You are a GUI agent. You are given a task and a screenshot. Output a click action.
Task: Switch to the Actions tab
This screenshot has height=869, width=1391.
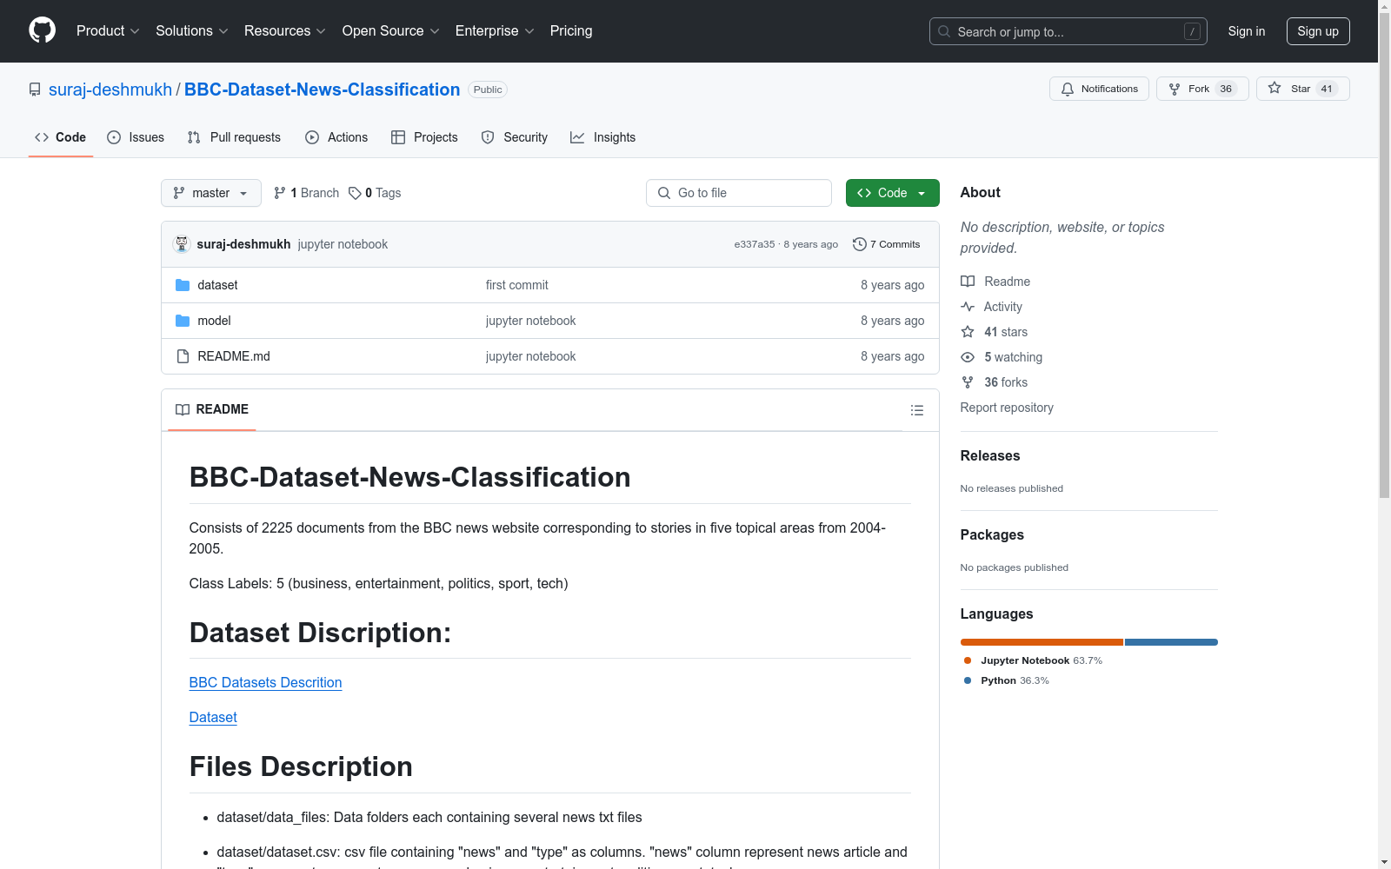[x=336, y=137]
